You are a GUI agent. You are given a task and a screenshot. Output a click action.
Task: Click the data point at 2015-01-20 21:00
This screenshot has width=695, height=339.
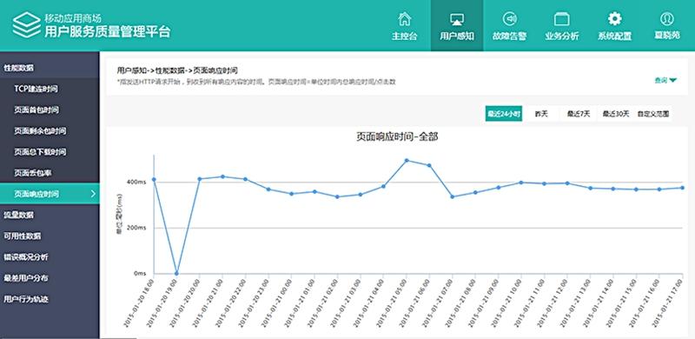222,176
